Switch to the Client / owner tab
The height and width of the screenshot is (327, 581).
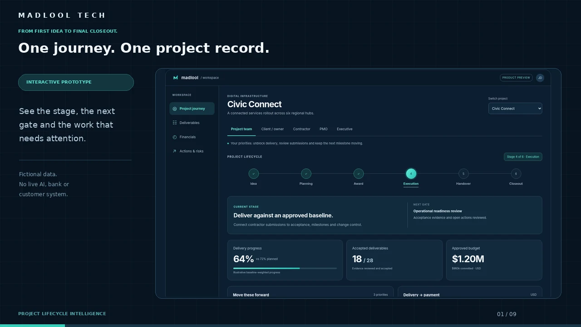[x=272, y=129]
